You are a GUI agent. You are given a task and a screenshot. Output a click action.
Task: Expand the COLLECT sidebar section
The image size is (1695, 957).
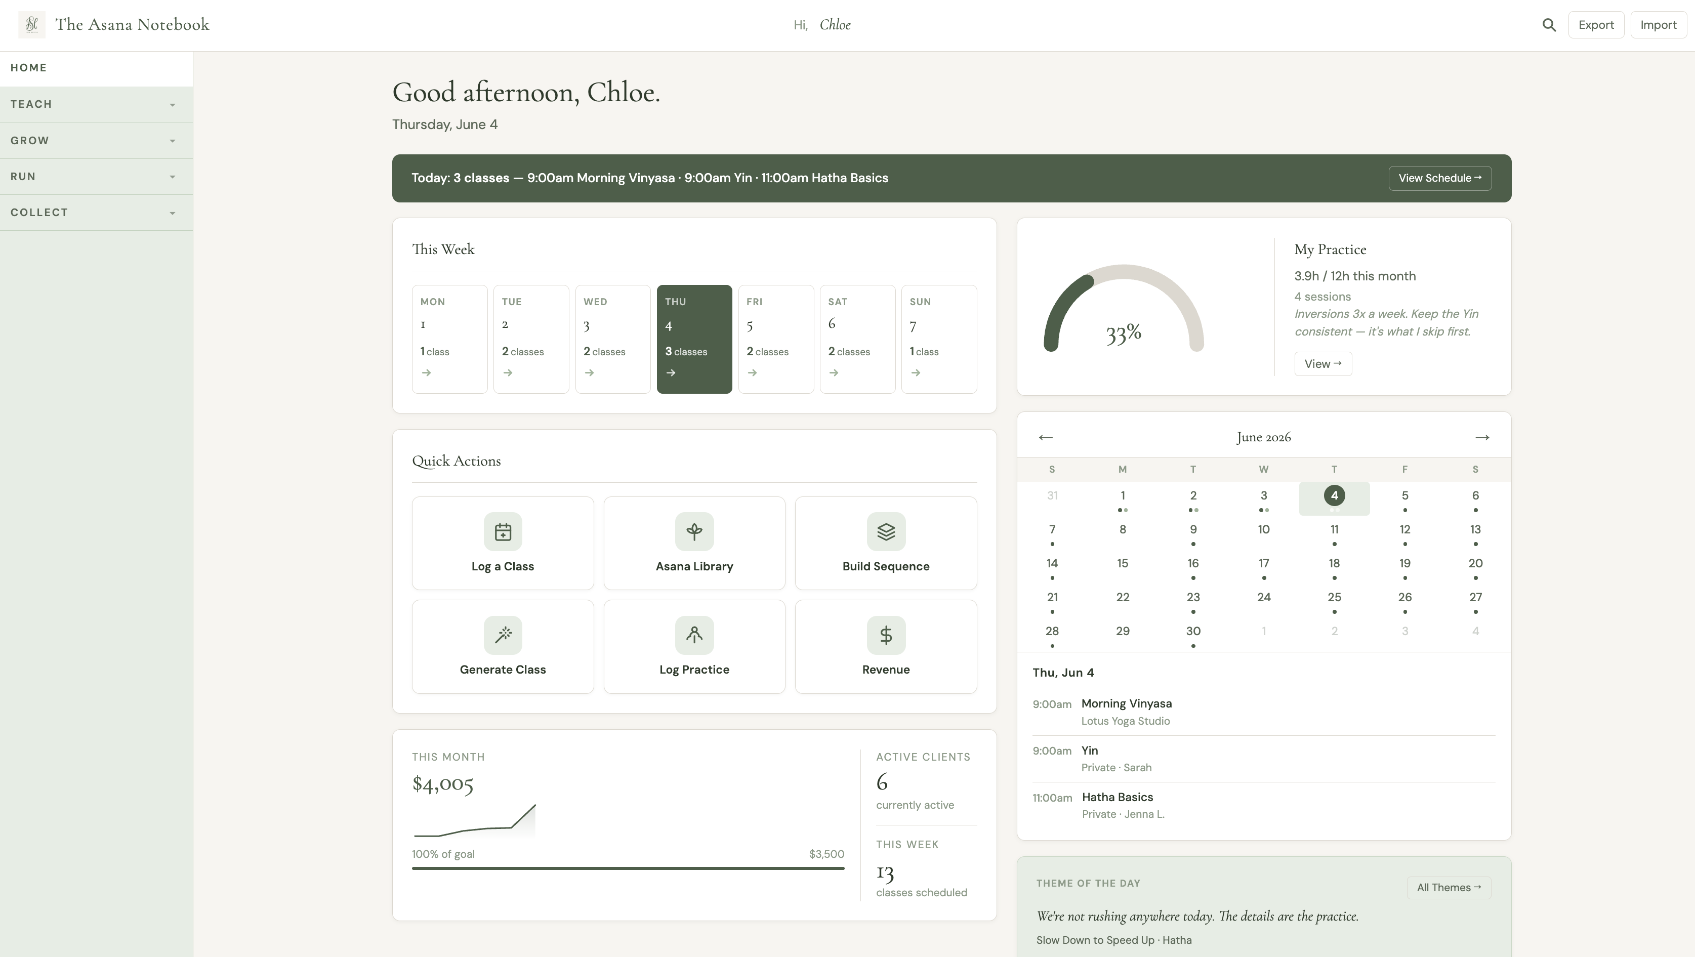(96, 213)
